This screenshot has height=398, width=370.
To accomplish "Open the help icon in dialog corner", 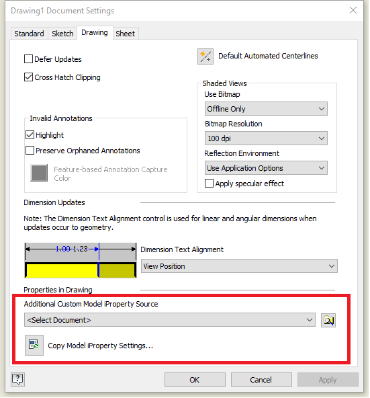I will [17, 379].
